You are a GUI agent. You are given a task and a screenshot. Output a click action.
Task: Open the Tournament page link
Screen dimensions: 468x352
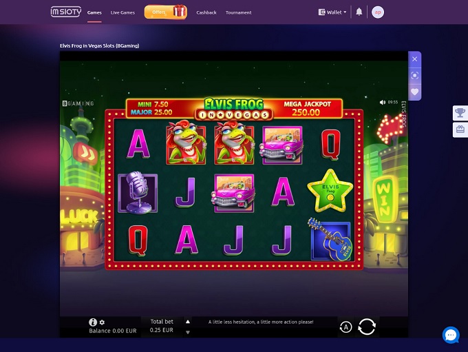(239, 12)
